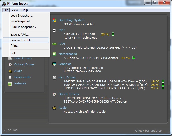172x136 pixels.
Task: Click CPU temperature green indicator
Action: 113,34
